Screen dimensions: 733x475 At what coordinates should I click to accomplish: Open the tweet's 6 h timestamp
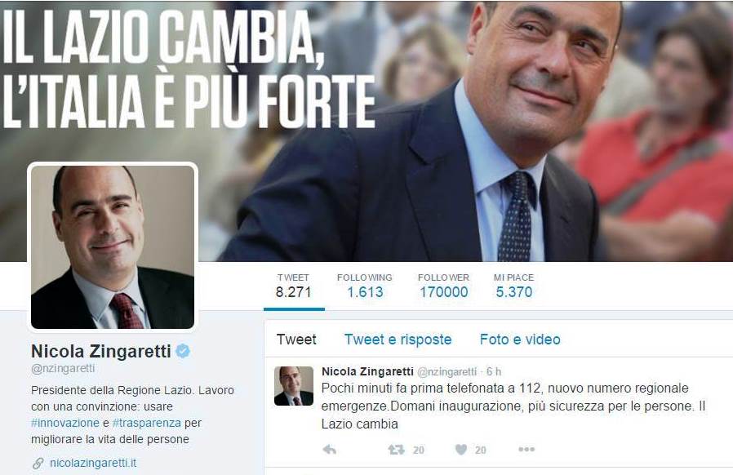coord(494,371)
